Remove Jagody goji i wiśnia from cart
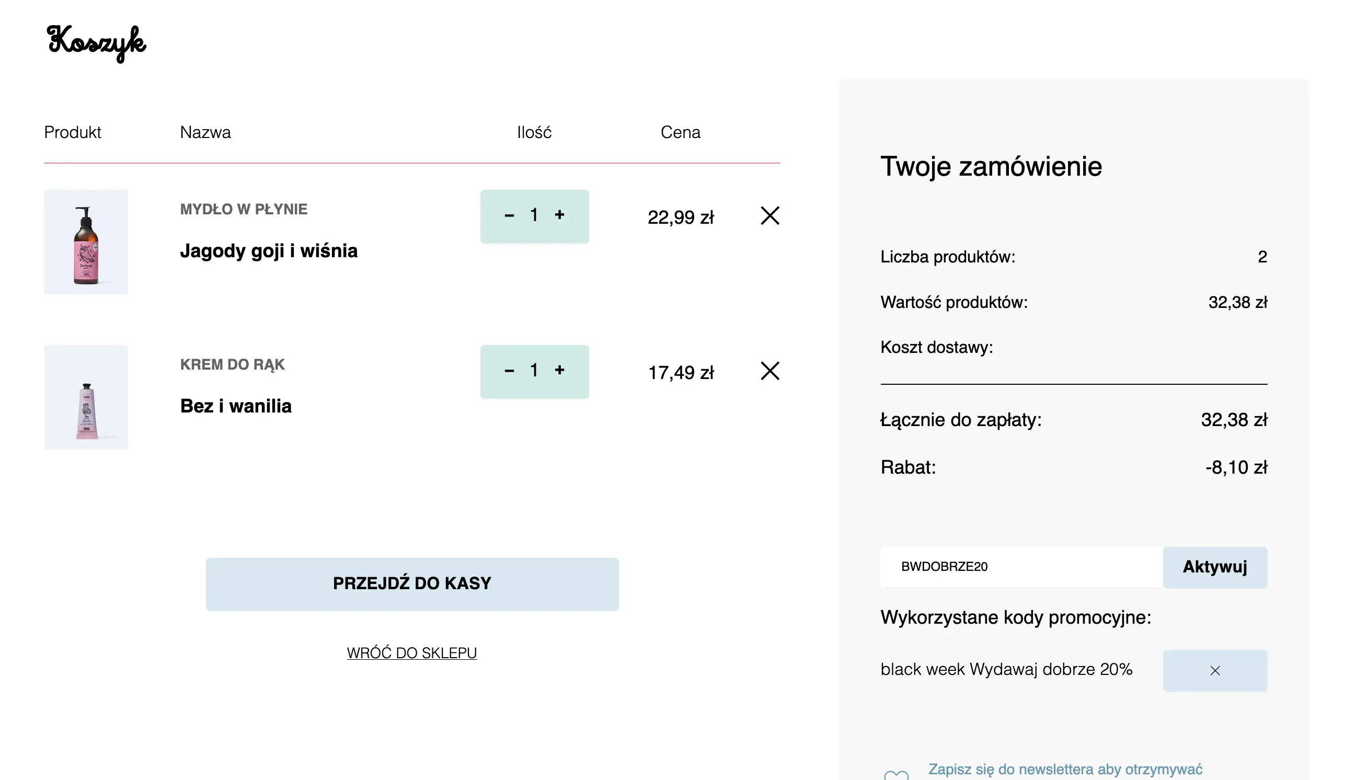The height and width of the screenshot is (780, 1356). pyautogui.click(x=769, y=216)
